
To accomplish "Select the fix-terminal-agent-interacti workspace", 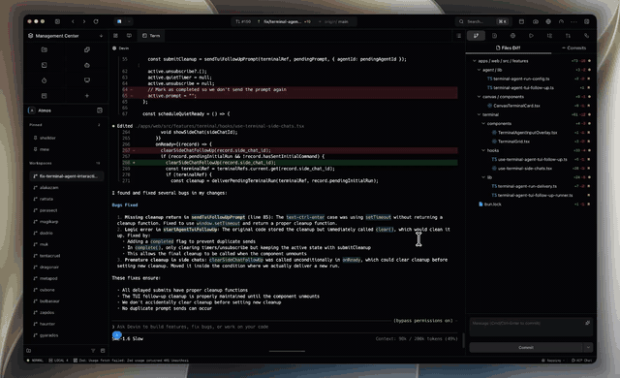I will tap(66, 176).
